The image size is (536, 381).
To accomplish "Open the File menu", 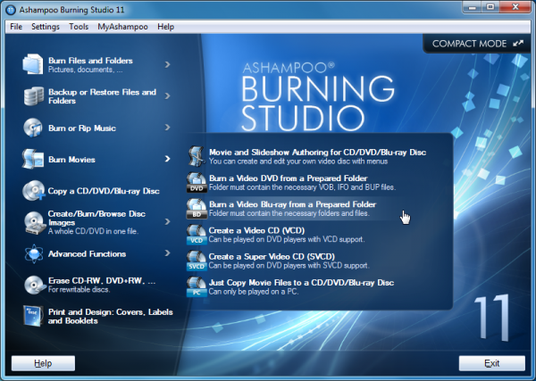I will tap(16, 27).
